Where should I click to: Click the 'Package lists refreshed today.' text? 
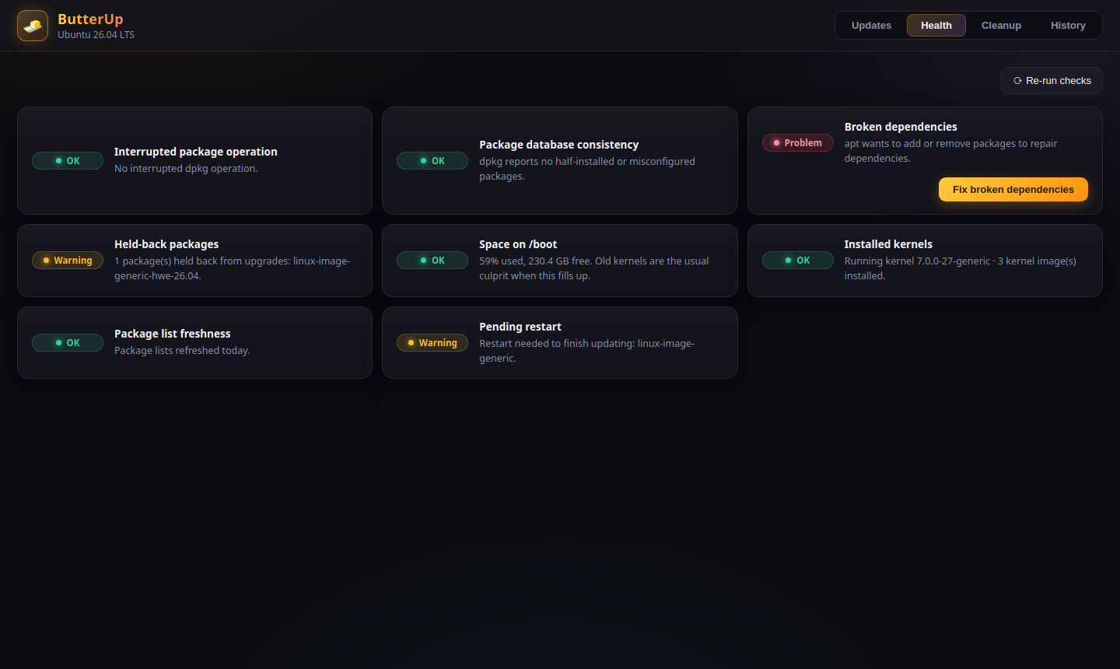(x=182, y=351)
